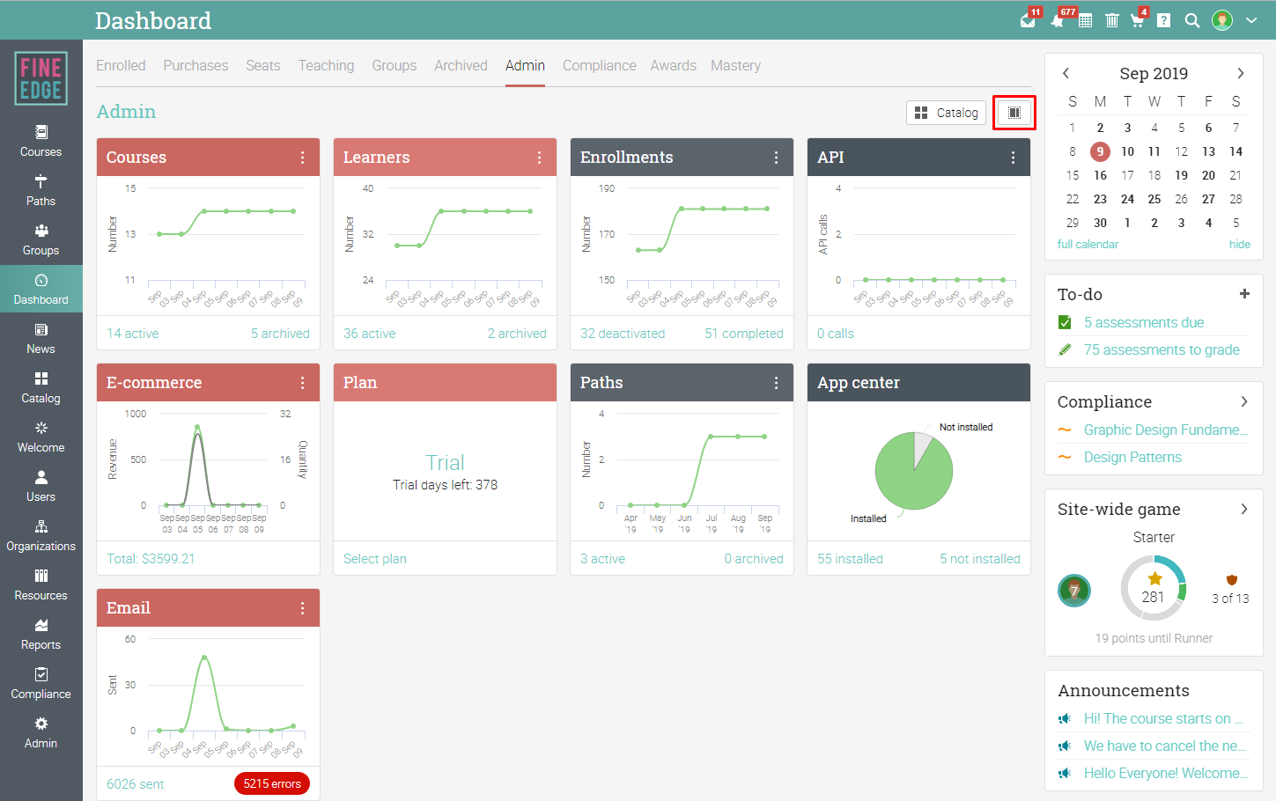1276x801 pixels.
Task: Open 5 assessments due
Action: (x=1144, y=322)
